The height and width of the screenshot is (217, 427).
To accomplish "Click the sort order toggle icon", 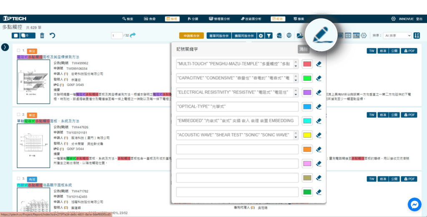I will click(416, 36).
